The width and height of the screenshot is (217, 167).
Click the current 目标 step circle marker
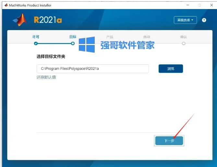[73, 43]
